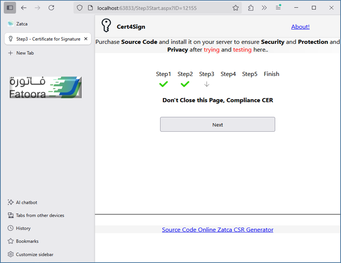This screenshot has height=263, width=341.
Task: Open Source Code Online Zatca CSR Generator link
Action: (x=218, y=230)
